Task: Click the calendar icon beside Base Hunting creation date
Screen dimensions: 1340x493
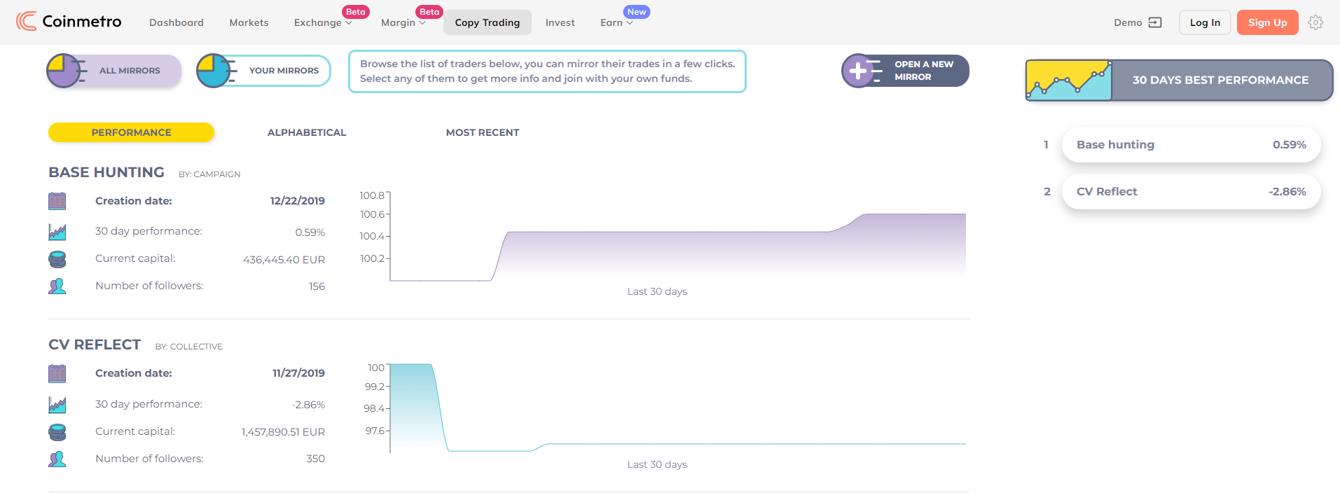Action: click(57, 201)
